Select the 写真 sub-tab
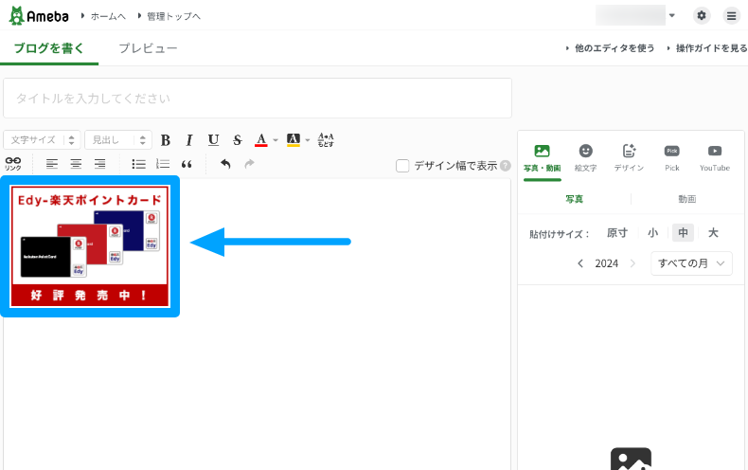 pyautogui.click(x=575, y=199)
